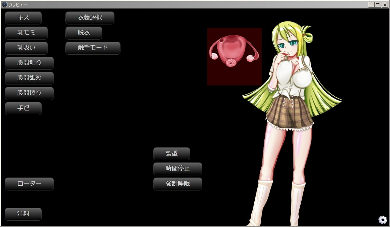Viewport: 390px width, 227px height.
Task: Select the 乳モミ button
Action: click(x=26, y=33)
